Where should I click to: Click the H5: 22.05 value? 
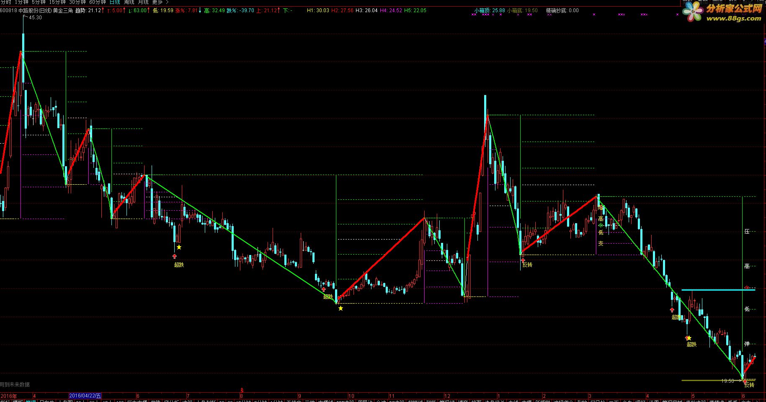[x=415, y=10]
